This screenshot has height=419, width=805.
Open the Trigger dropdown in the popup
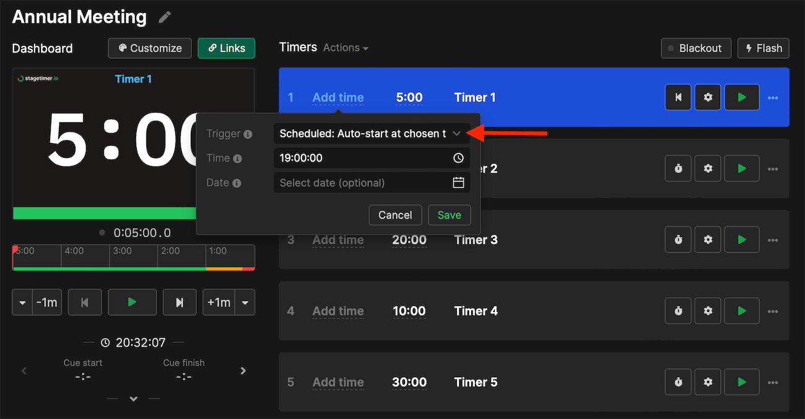(372, 133)
